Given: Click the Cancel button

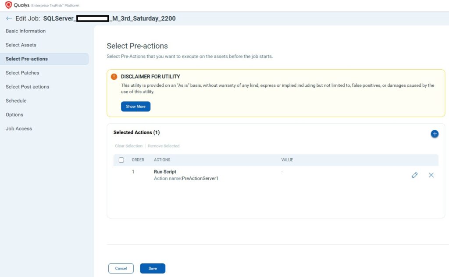Looking at the screenshot, I should point(121,268).
